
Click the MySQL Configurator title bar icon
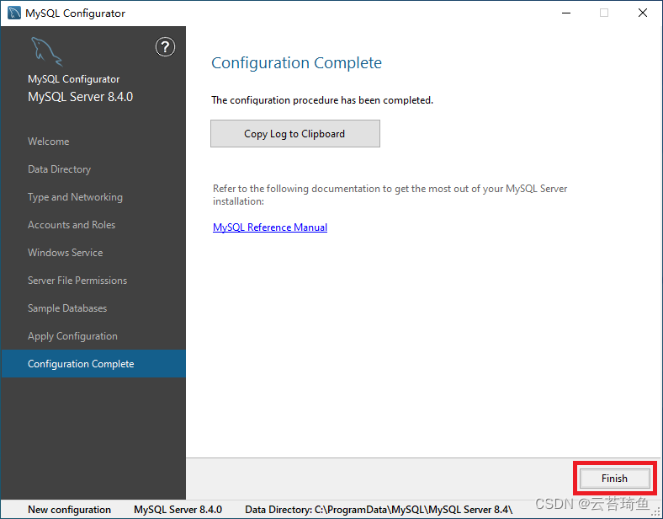pyautogui.click(x=14, y=13)
